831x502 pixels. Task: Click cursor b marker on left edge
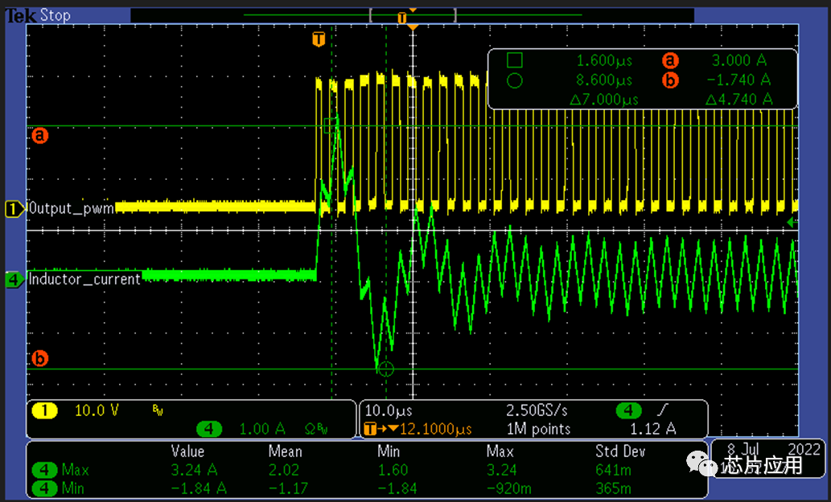click(x=39, y=358)
